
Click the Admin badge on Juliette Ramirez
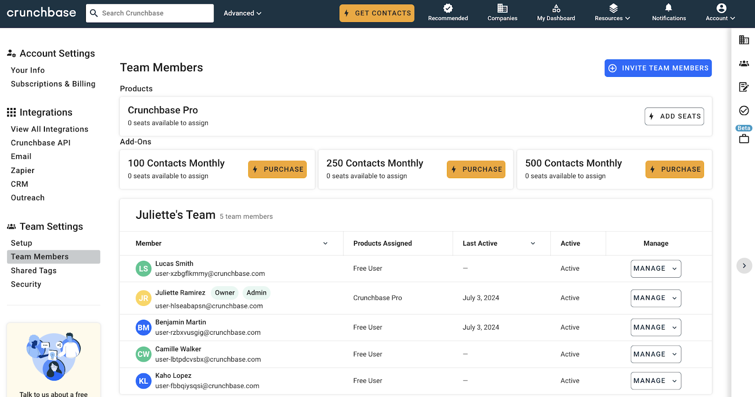pyautogui.click(x=257, y=293)
